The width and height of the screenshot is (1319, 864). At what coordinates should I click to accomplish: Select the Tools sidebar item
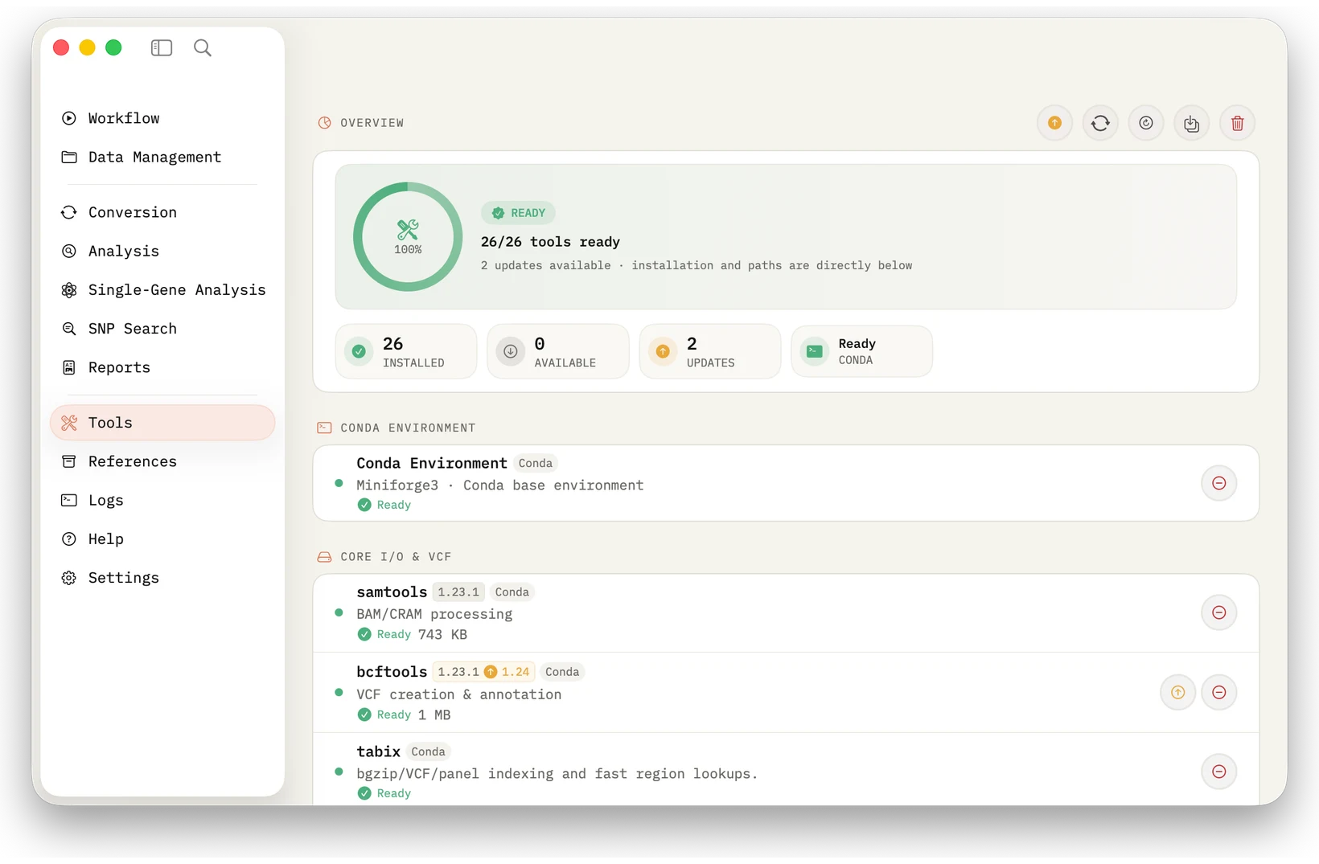click(162, 423)
